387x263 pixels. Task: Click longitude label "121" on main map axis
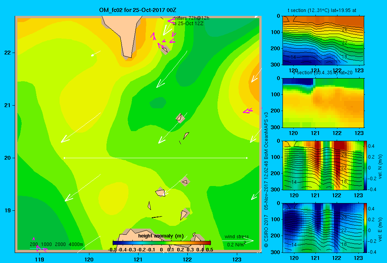click(x=138, y=259)
